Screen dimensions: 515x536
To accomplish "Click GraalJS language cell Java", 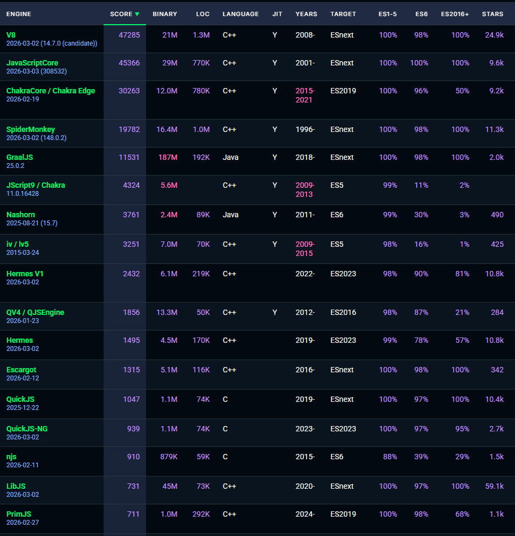I will click(x=230, y=157).
